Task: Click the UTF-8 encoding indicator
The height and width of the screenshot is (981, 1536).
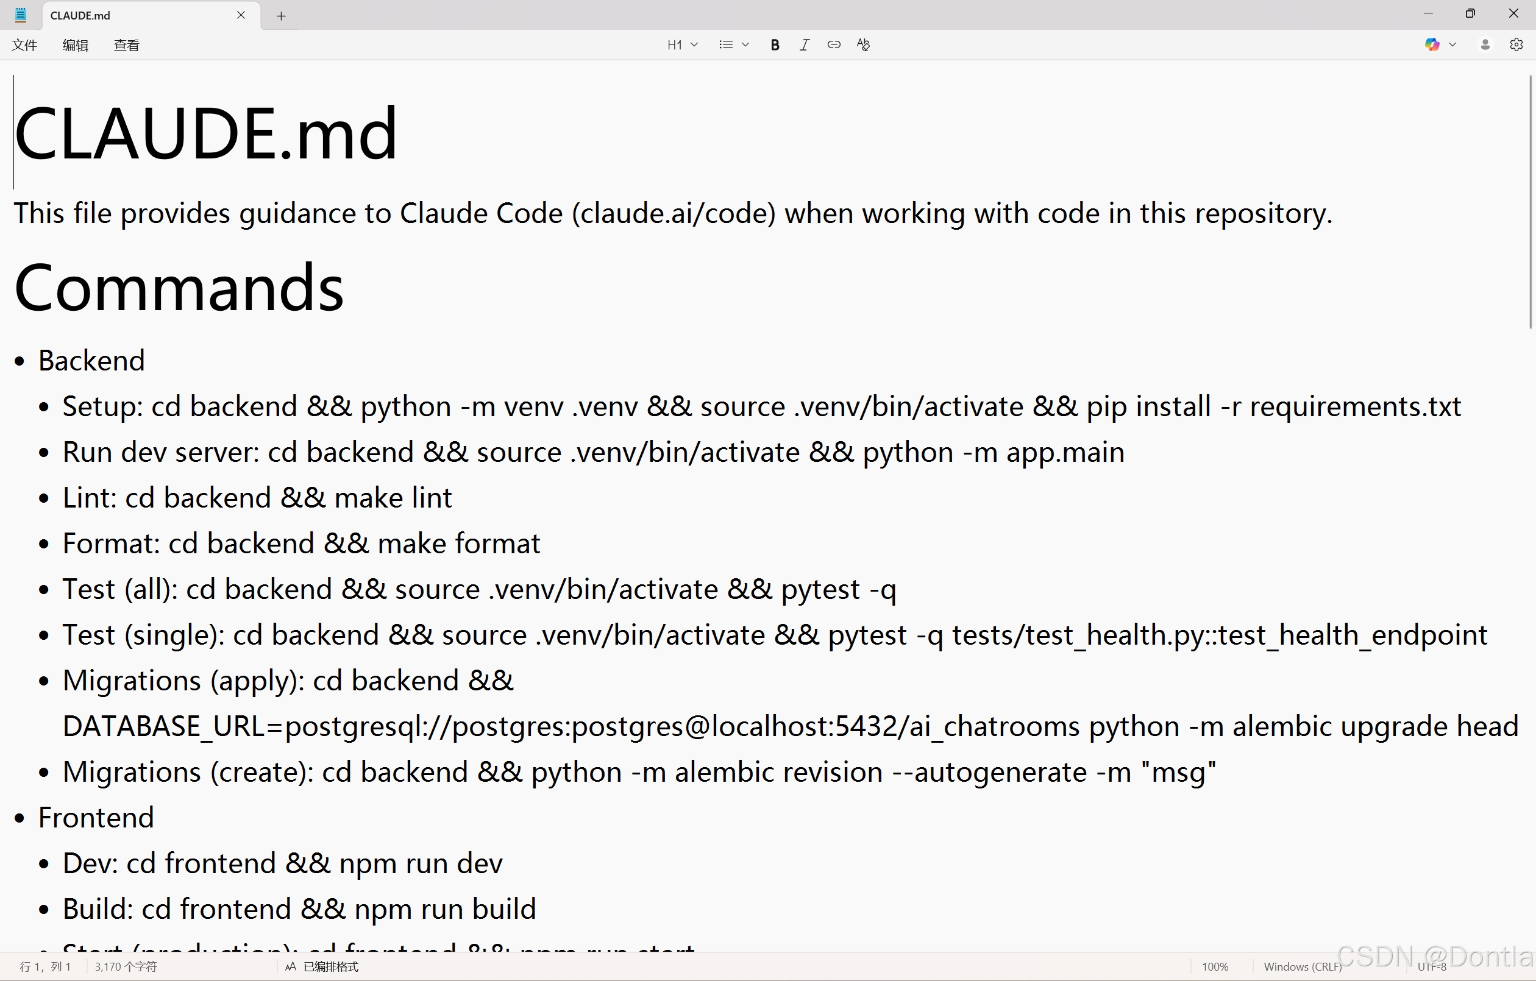Action: [1431, 966]
